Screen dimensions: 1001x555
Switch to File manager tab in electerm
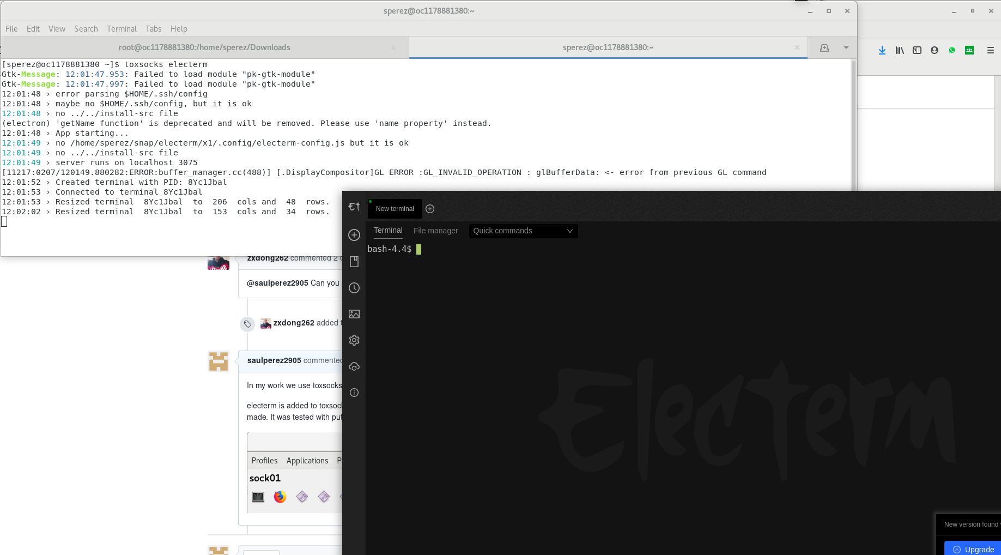click(x=435, y=231)
